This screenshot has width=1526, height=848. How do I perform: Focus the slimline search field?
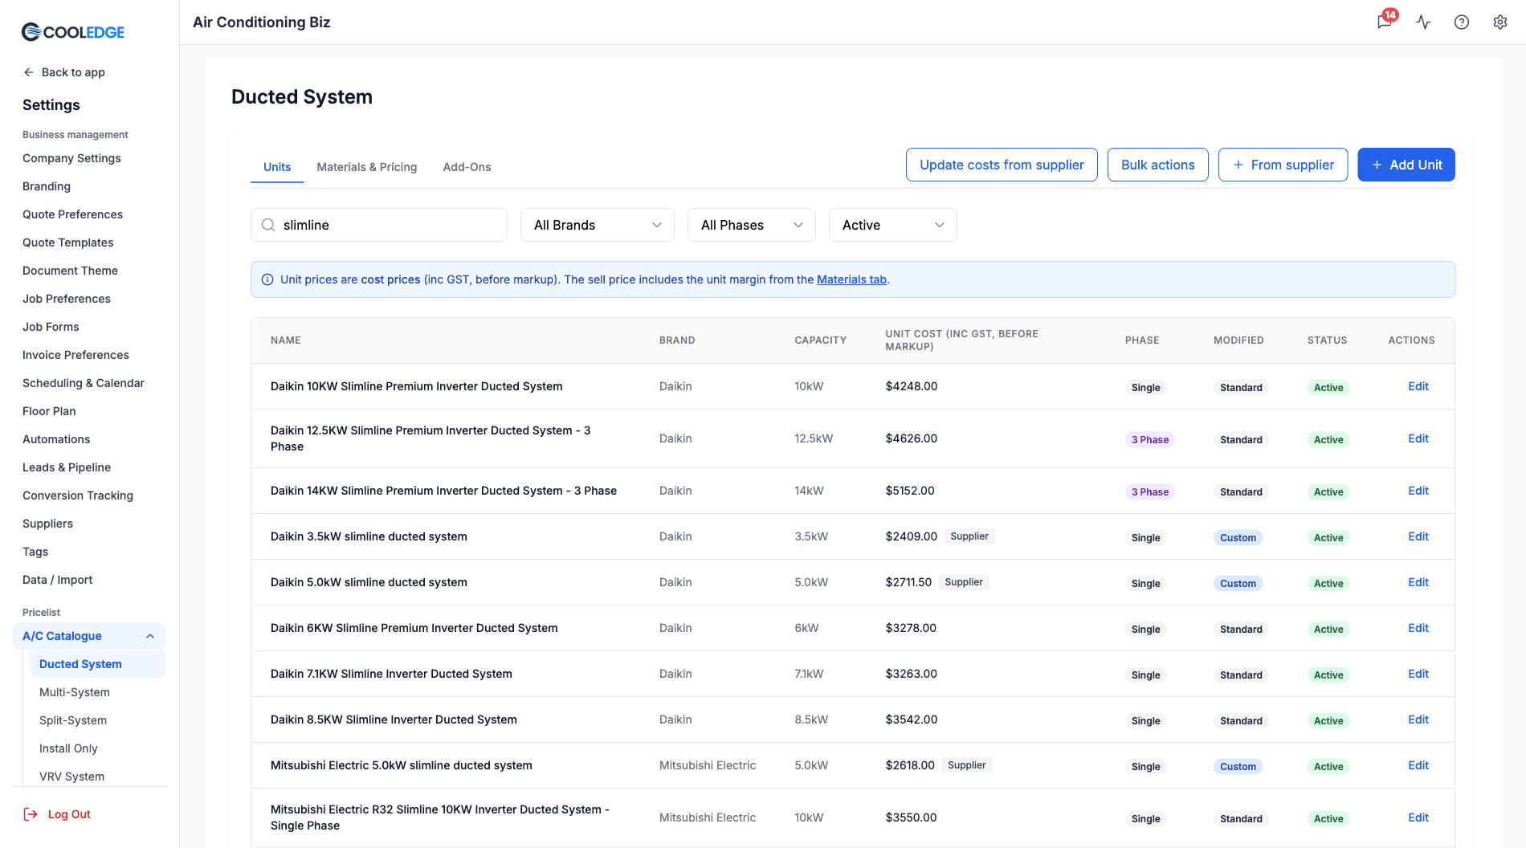pos(379,225)
